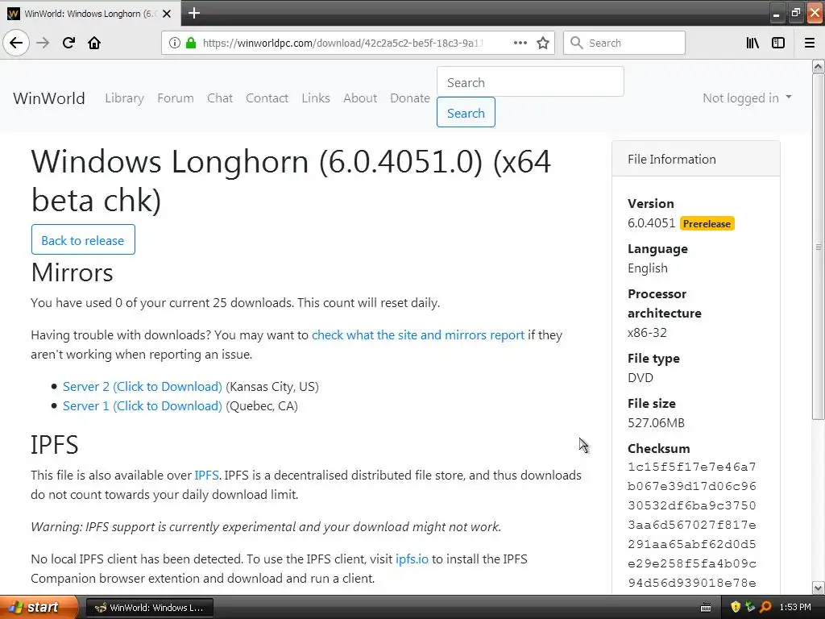Reload the page with the refresh icon
The height and width of the screenshot is (619, 825).
pyautogui.click(x=68, y=43)
